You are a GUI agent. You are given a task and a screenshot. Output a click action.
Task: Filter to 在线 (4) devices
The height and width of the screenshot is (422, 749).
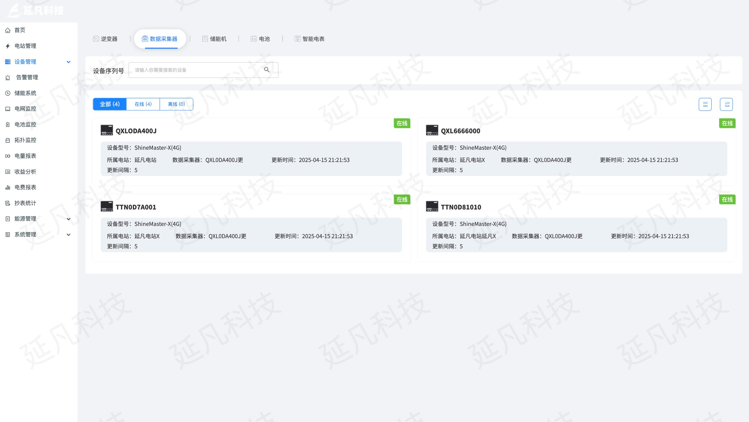click(x=143, y=104)
